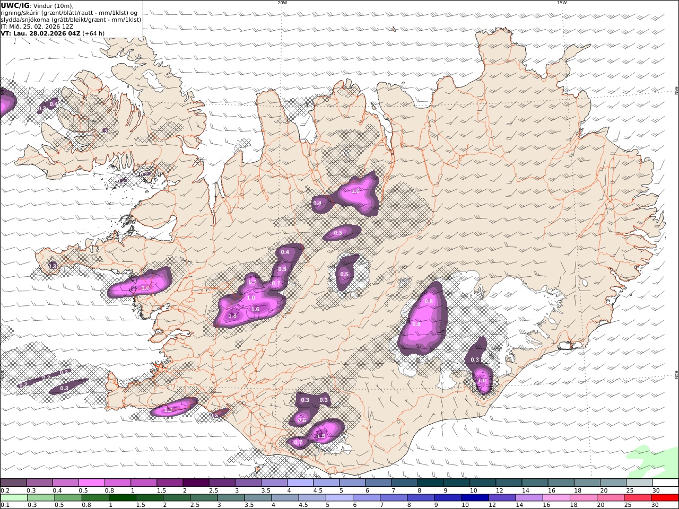Click the 'IT: Mið. 25. 02. 2026 12Z' line
The width and height of the screenshot is (679, 509).
37,27
